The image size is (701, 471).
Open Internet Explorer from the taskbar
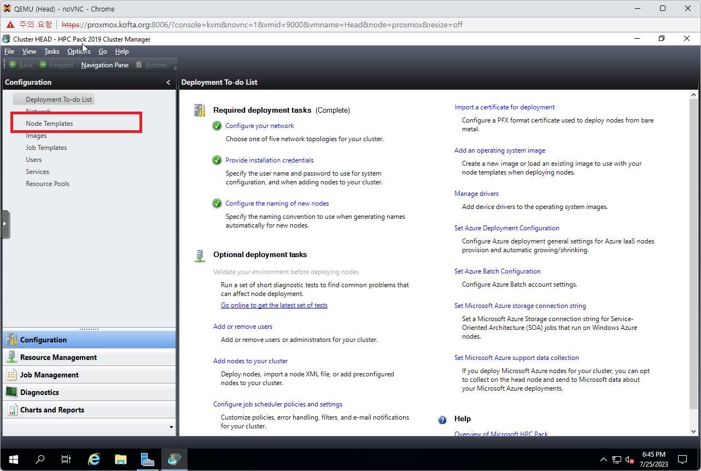[94, 460]
